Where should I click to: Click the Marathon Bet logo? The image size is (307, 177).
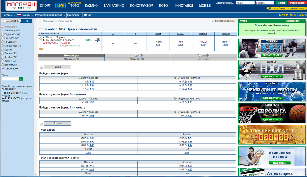click(21, 5)
